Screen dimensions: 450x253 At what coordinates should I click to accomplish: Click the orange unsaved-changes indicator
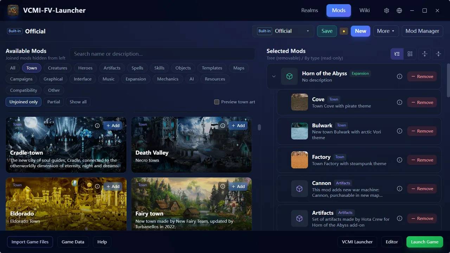click(x=344, y=31)
